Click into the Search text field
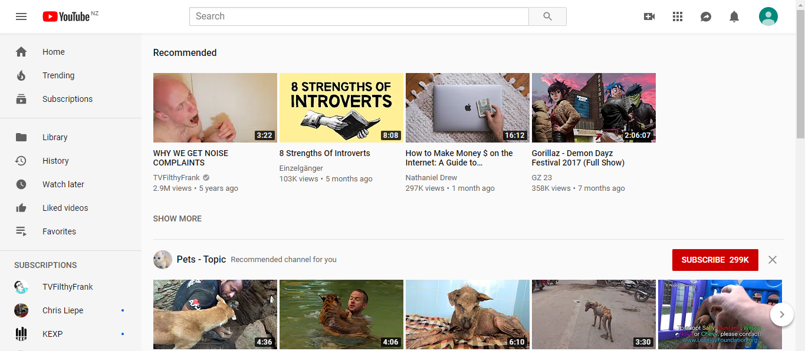Screen dimensions: 805x351 click(359, 16)
